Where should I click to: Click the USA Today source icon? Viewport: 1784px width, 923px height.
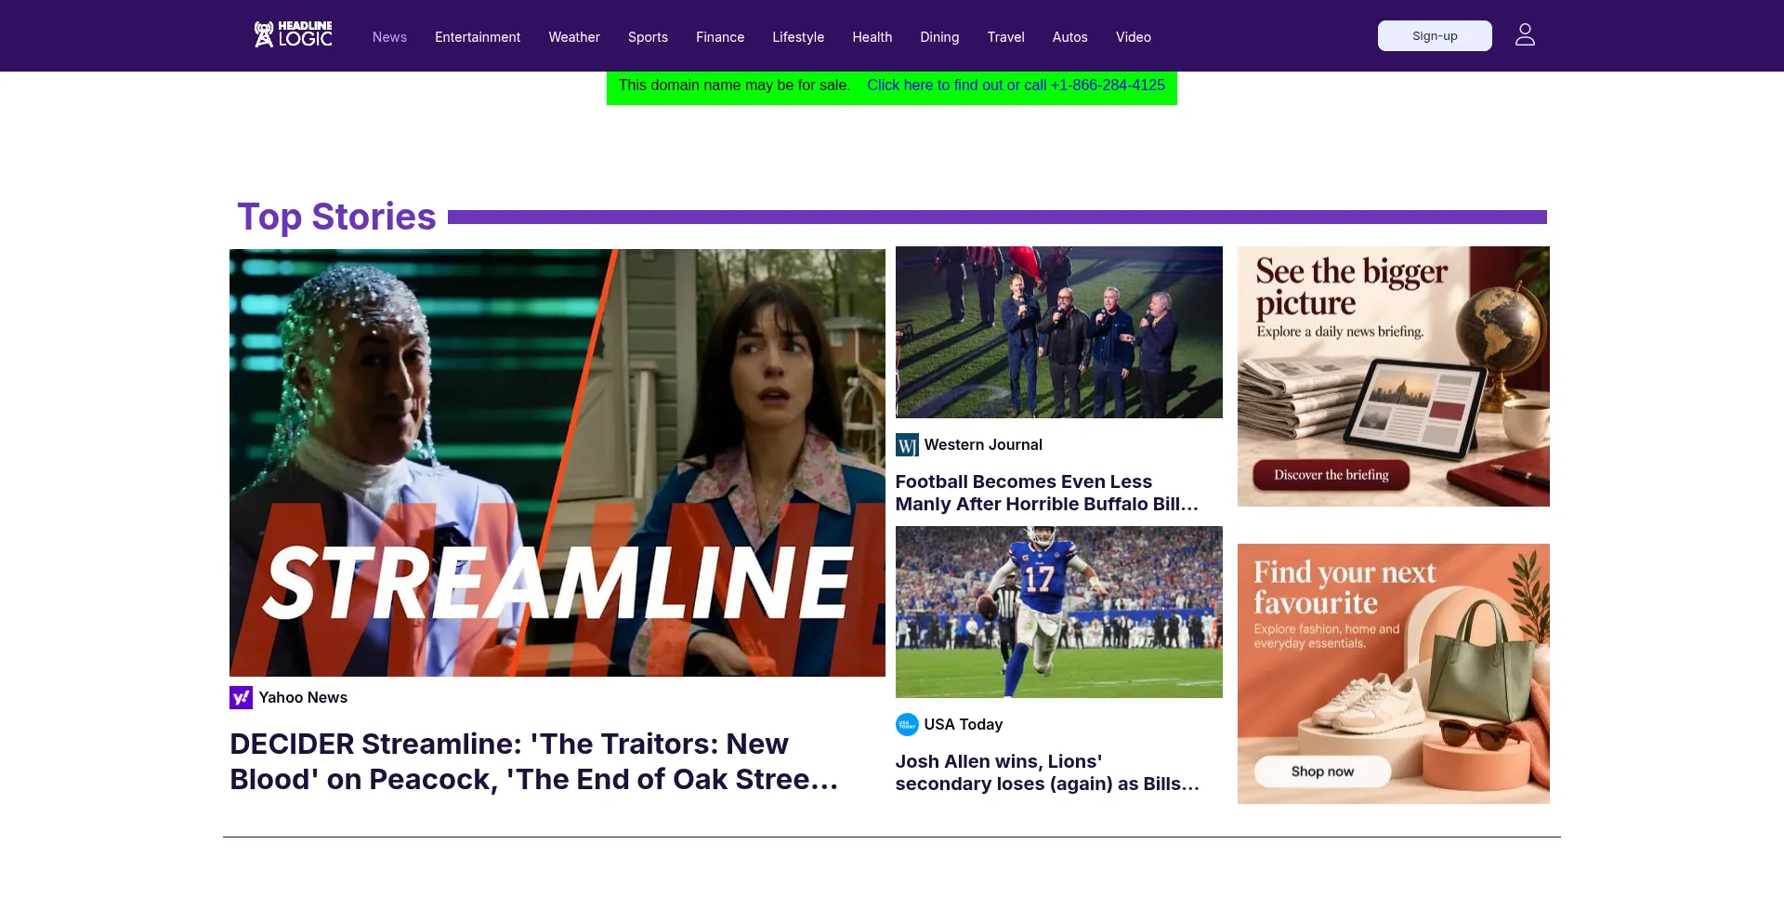[907, 724]
